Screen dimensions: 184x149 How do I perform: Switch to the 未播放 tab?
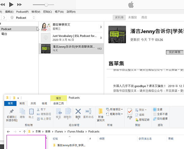tap(132, 17)
